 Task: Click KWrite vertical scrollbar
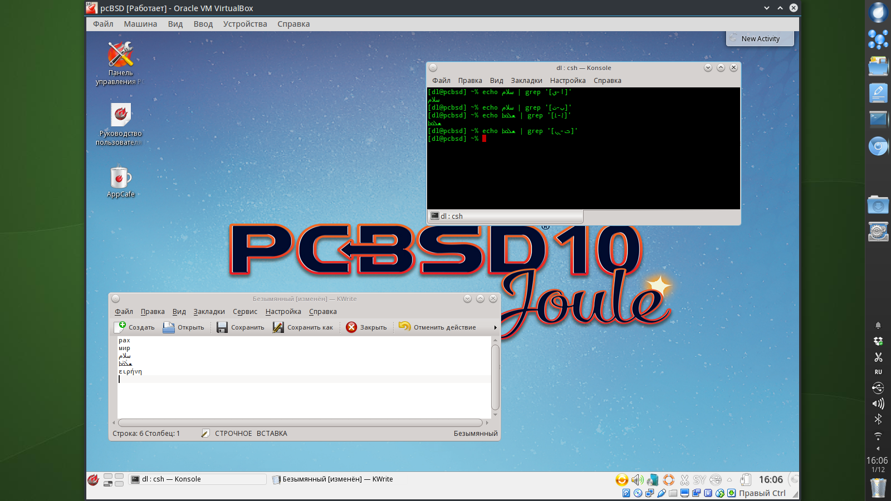(x=495, y=377)
